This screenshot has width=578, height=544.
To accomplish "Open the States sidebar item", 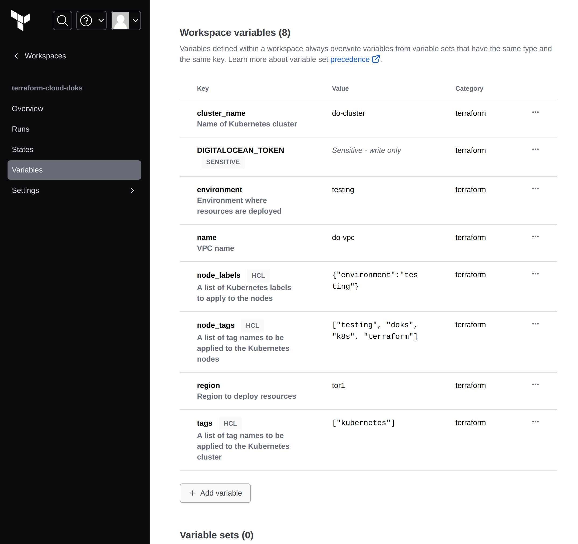I will [x=74, y=149].
